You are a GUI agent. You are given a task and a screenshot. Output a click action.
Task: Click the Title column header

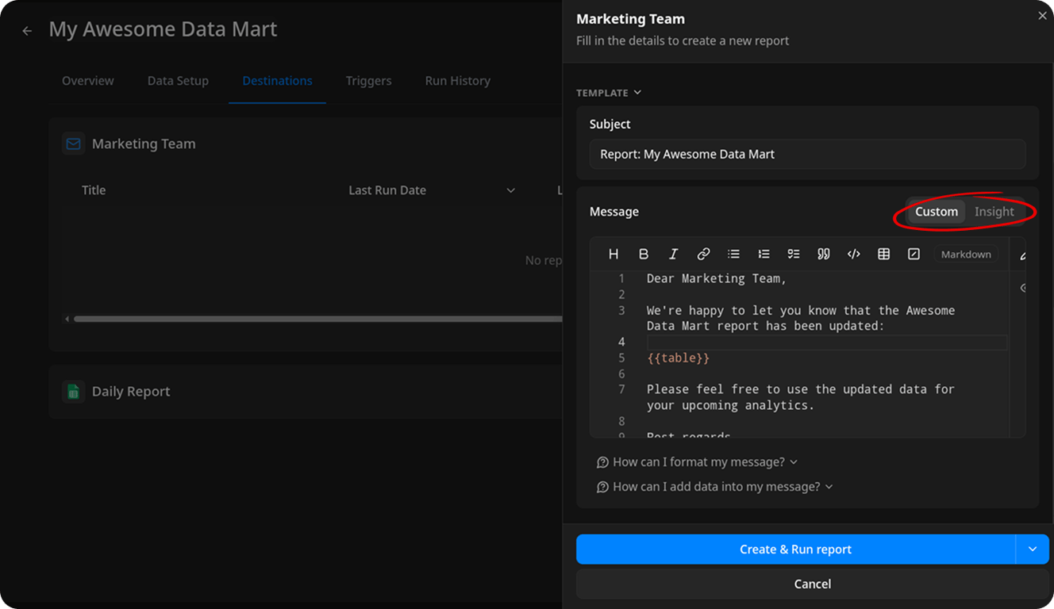(94, 190)
